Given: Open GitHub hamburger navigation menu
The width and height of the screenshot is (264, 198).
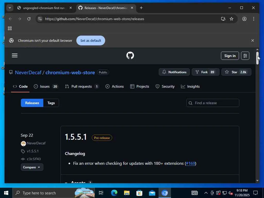Looking at the screenshot, I should pos(15,56).
